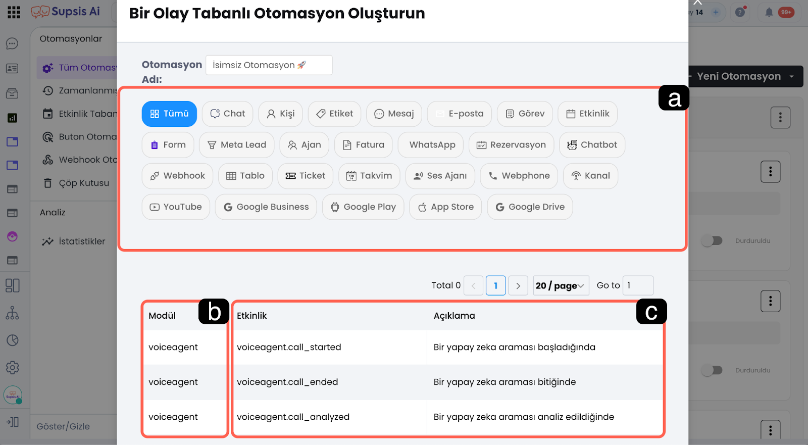
Task: Click the İstatistikler chart icon
Action: [48, 241]
